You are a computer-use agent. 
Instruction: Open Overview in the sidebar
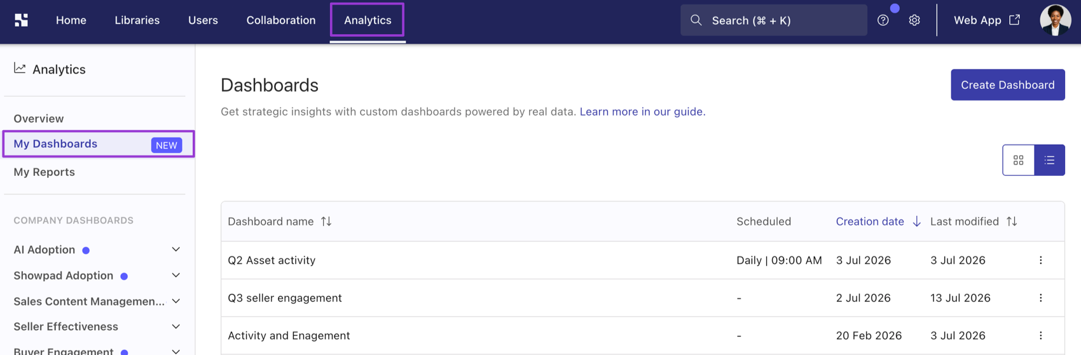click(39, 119)
